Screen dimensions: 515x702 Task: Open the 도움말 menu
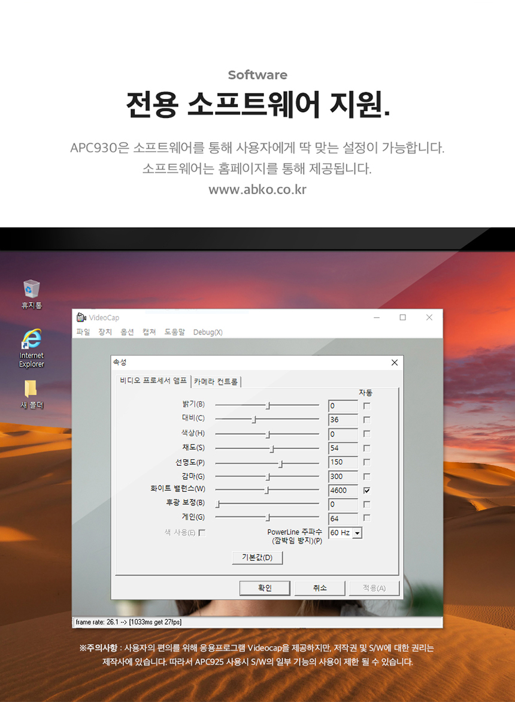[174, 332]
